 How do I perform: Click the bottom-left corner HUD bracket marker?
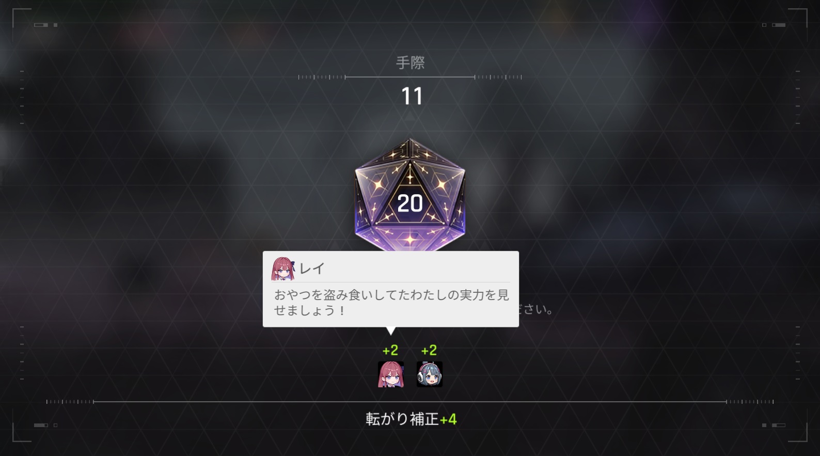tap(22, 433)
